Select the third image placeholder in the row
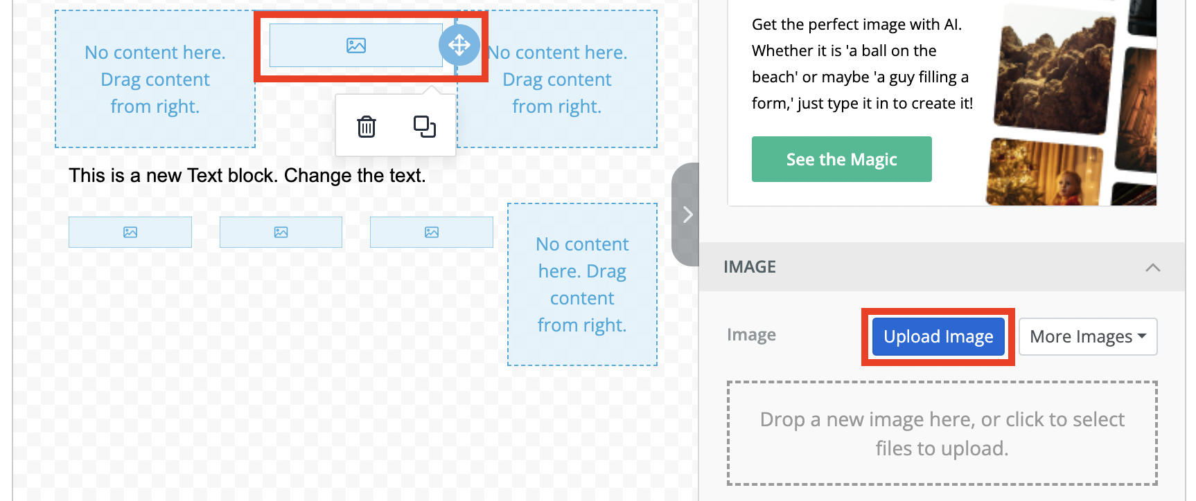The height and width of the screenshot is (501, 1196). point(431,233)
